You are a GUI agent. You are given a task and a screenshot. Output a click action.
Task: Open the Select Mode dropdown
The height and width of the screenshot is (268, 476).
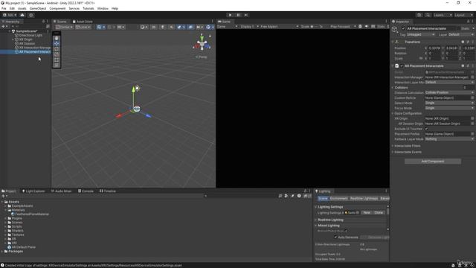click(x=449, y=103)
